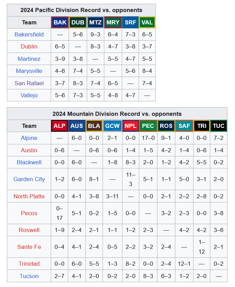Open the Vallejo team link

point(29,95)
